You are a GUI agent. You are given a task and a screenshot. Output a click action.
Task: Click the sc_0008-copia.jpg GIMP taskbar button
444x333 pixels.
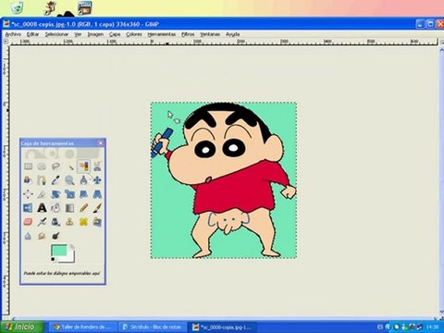[x=223, y=327]
